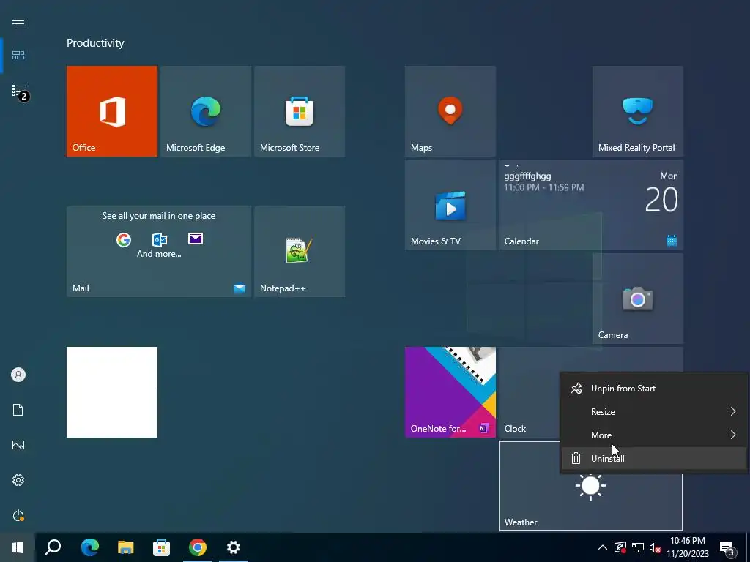Open the Movies & TV tile
The width and height of the screenshot is (750, 562).
point(450,205)
